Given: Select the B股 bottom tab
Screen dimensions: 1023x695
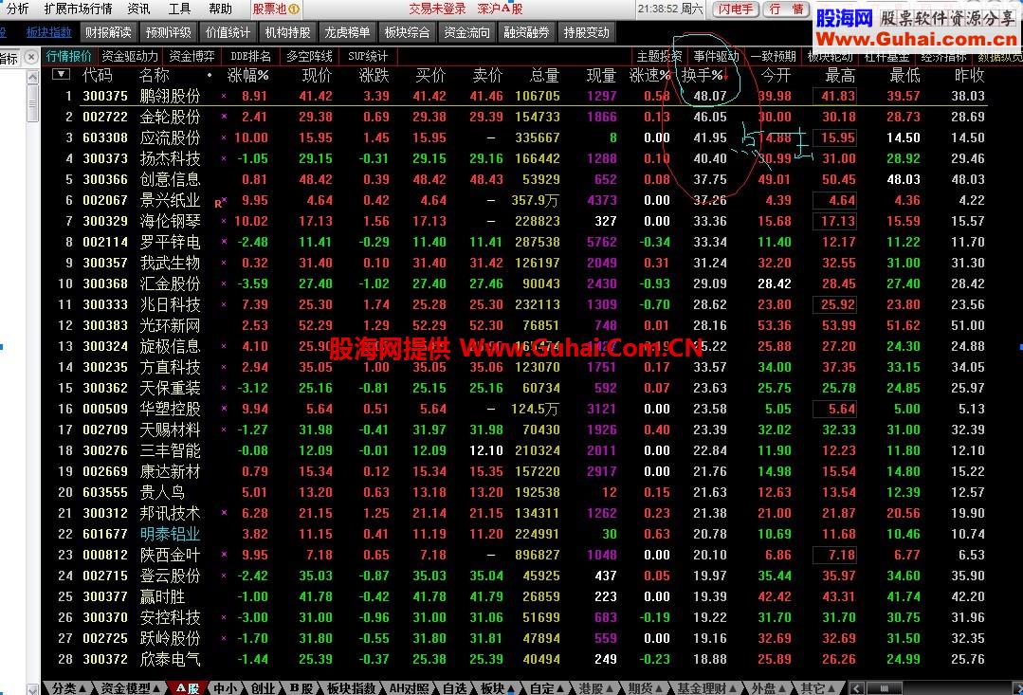Looking at the screenshot, I should (301, 688).
